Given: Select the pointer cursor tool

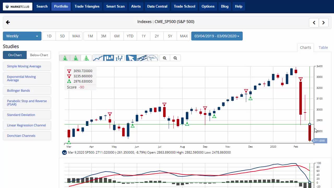Looking at the screenshot, I should pos(131,58).
